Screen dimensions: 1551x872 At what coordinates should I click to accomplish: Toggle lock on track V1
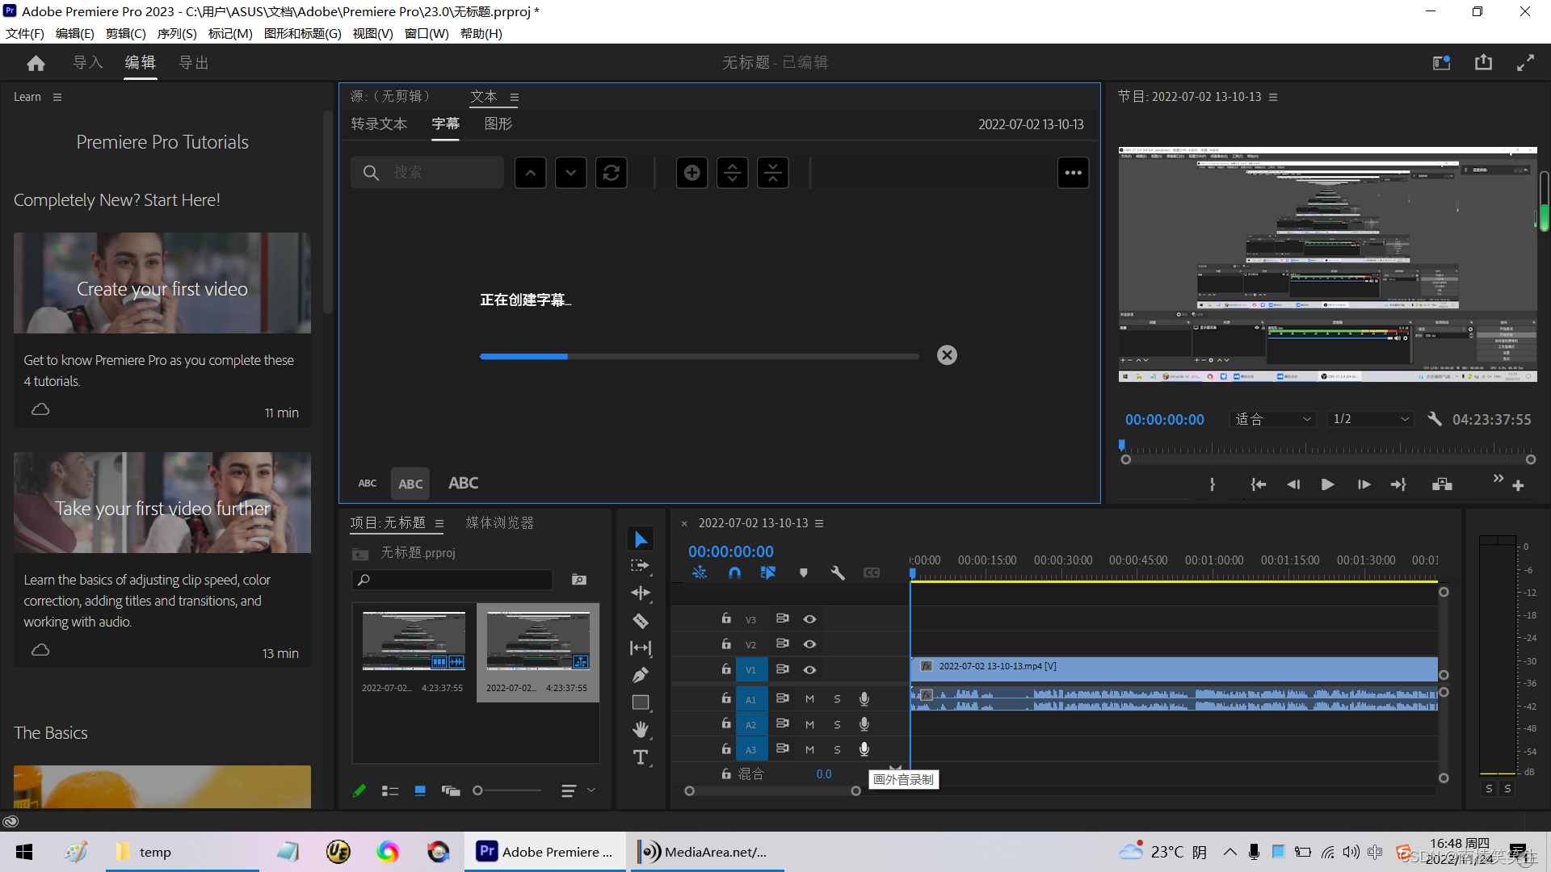[726, 669]
